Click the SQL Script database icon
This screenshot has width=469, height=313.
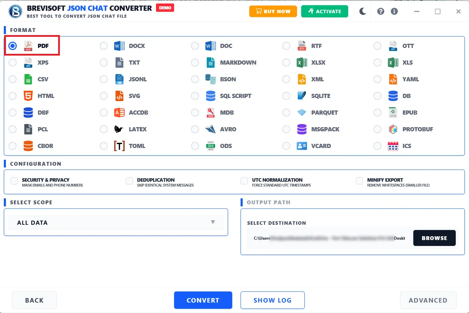pyautogui.click(x=211, y=96)
